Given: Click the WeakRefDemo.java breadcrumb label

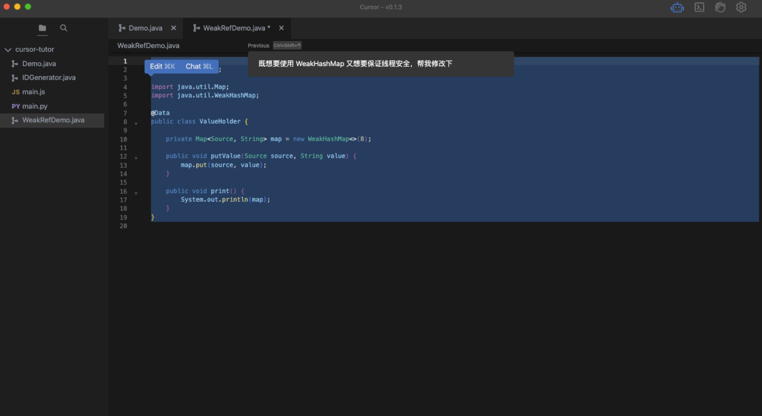Looking at the screenshot, I should 148,45.
